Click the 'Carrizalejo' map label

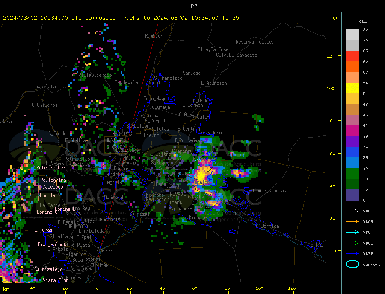point(48,269)
